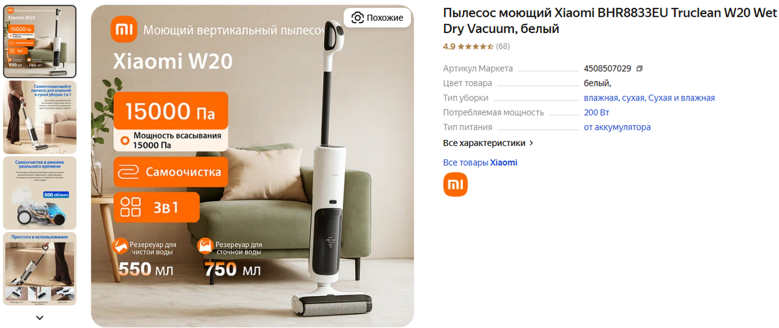This screenshot has height=328, width=779.
Task: Click the влажная cleaning type link
Action: pos(600,98)
